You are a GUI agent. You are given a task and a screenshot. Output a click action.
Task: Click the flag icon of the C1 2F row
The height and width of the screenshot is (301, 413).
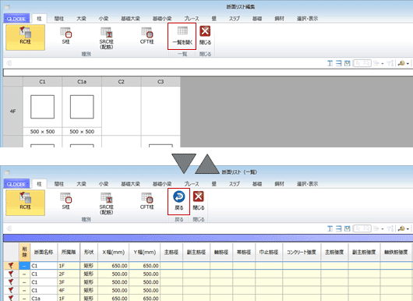point(11,274)
